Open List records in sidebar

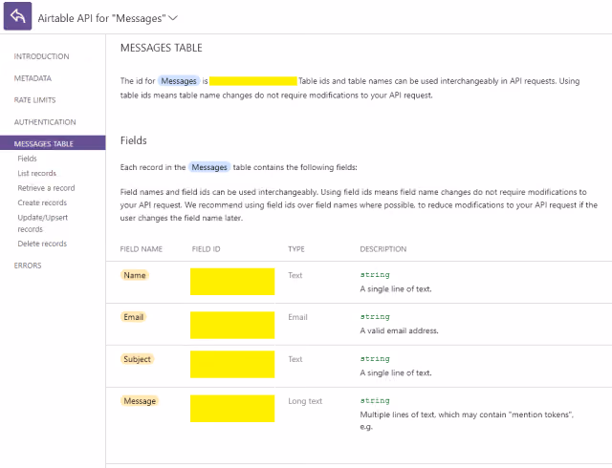click(36, 173)
